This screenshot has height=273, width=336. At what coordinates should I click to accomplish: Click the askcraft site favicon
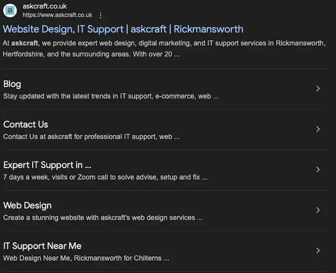tap(10, 10)
